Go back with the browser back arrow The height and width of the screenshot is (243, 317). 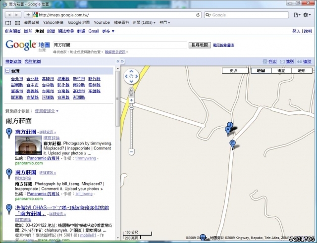pyautogui.click(x=9, y=15)
